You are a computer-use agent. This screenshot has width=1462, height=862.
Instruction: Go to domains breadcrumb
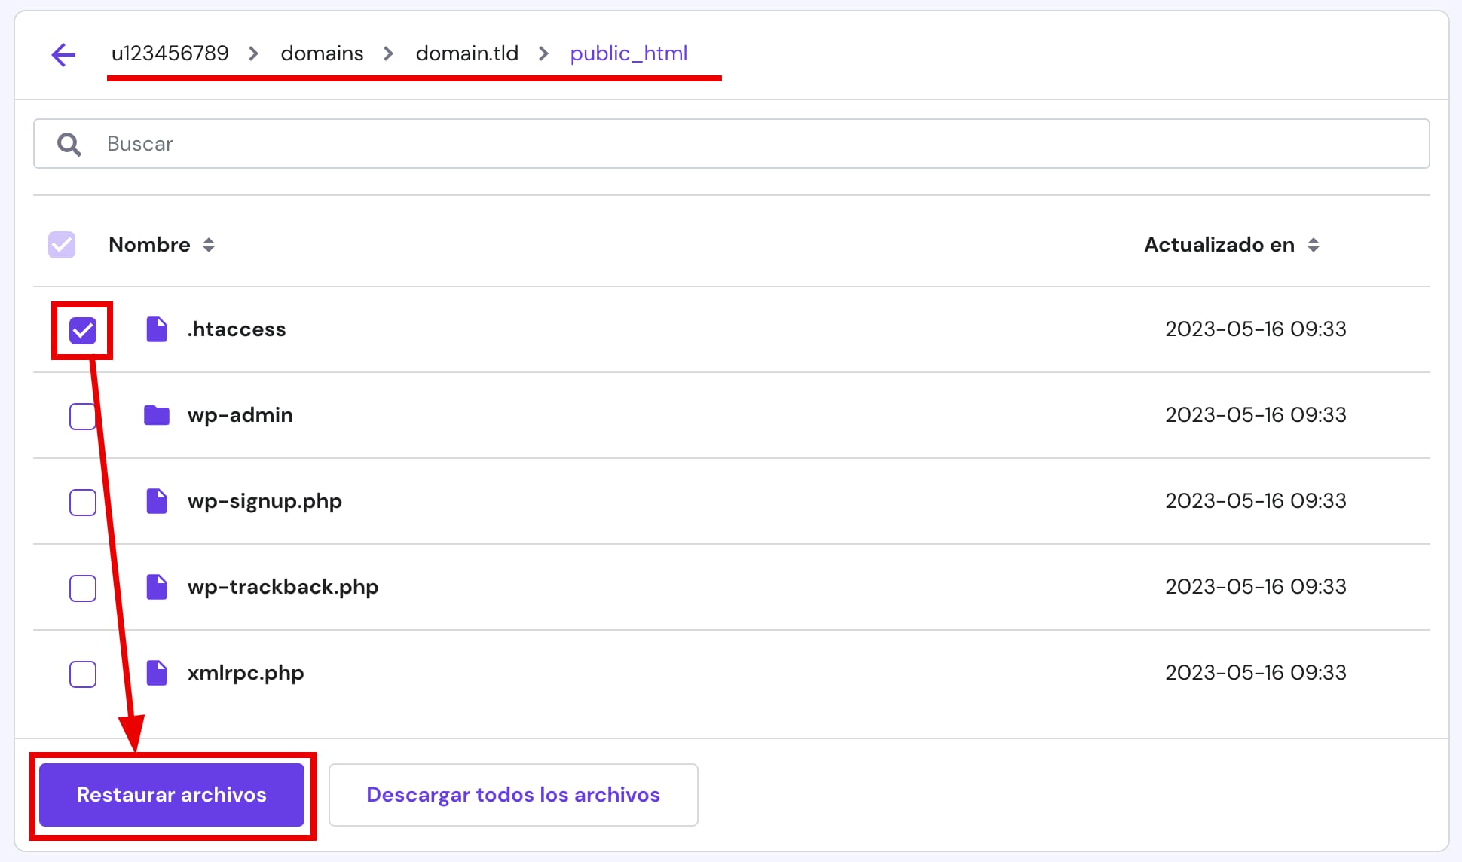click(322, 53)
